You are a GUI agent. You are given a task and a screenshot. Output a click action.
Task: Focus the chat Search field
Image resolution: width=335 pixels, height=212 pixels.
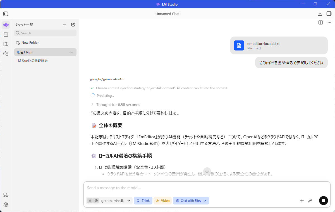point(46,33)
